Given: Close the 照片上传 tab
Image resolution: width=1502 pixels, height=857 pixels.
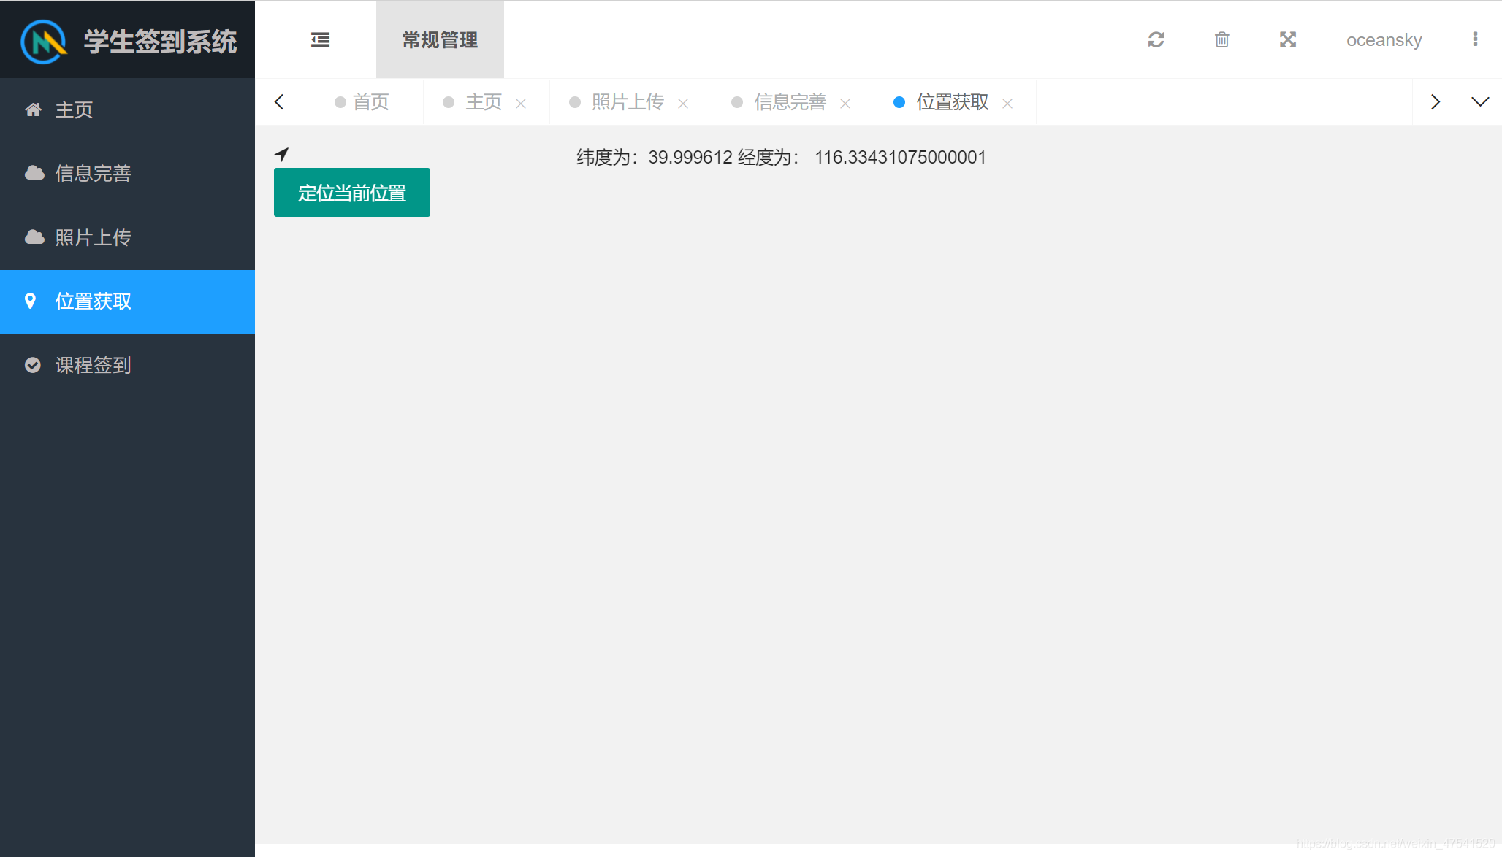Looking at the screenshot, I should 683,104.
